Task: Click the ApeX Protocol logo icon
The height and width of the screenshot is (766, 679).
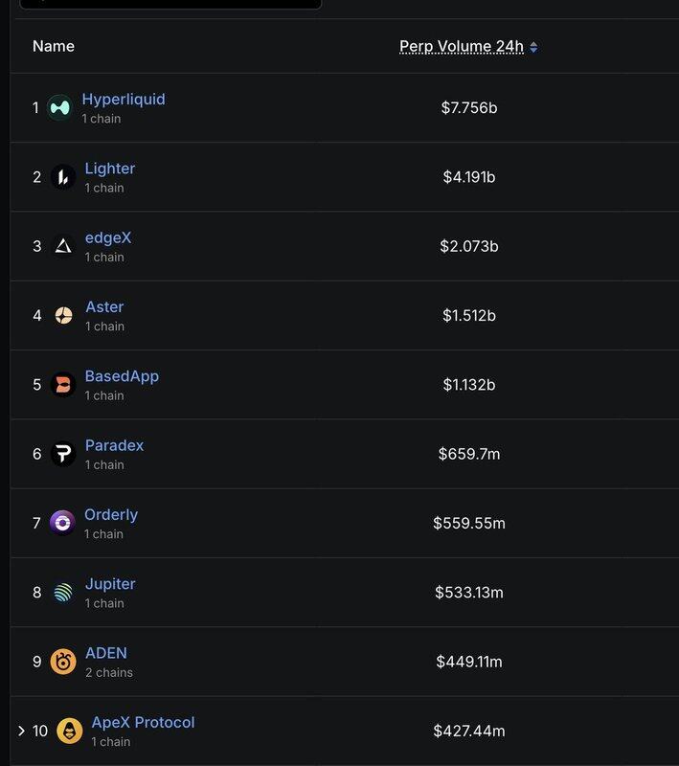Action: (69, 731)
